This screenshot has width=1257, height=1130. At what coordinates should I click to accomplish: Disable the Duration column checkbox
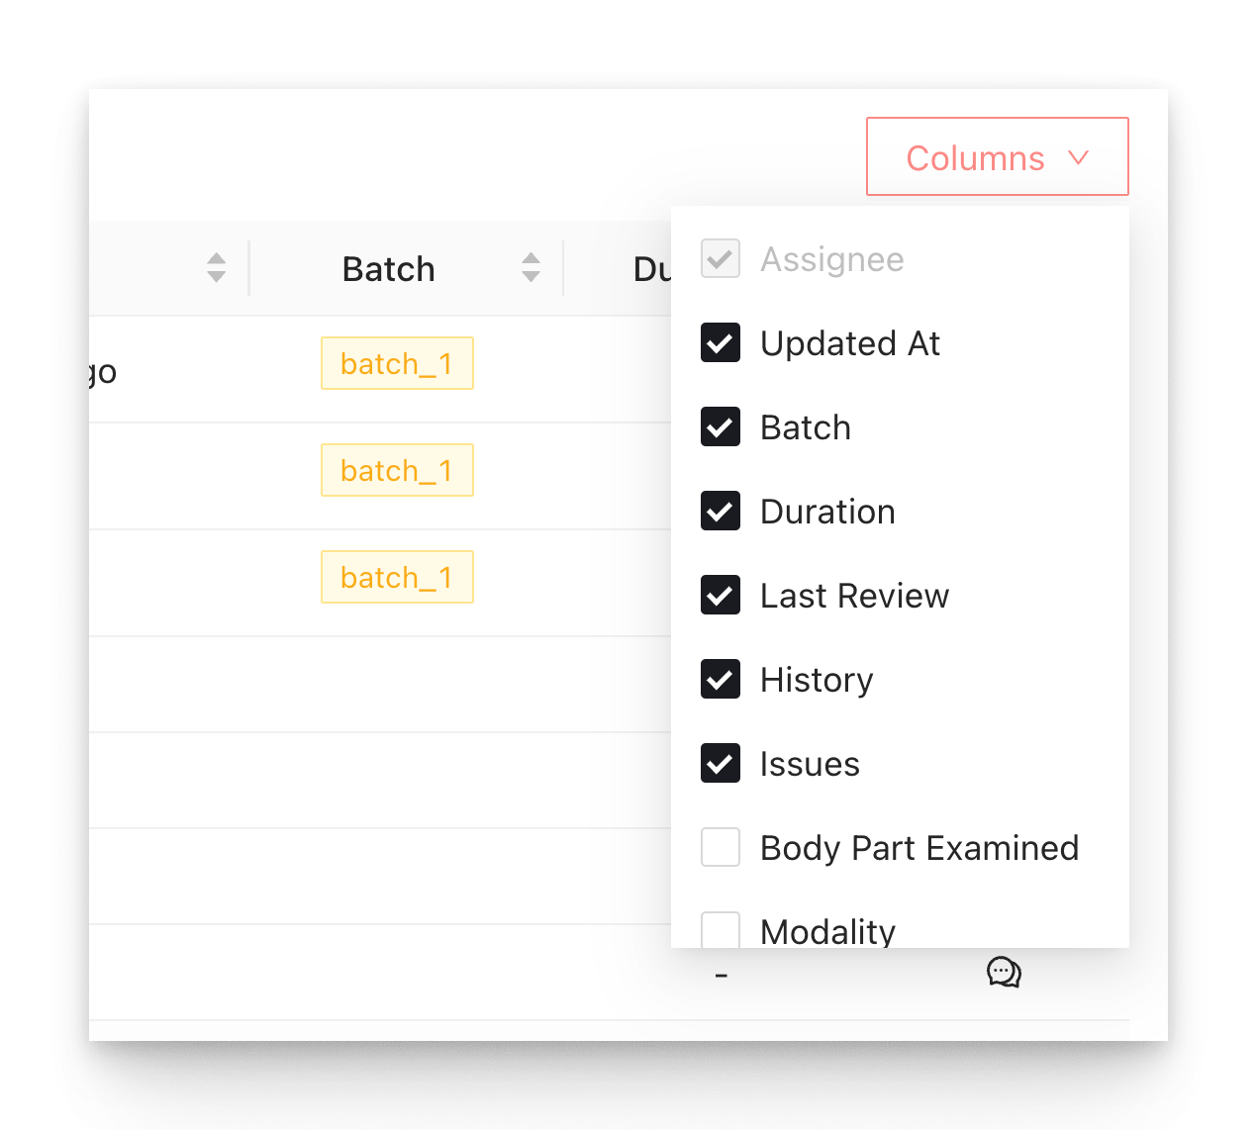point(721,512)
